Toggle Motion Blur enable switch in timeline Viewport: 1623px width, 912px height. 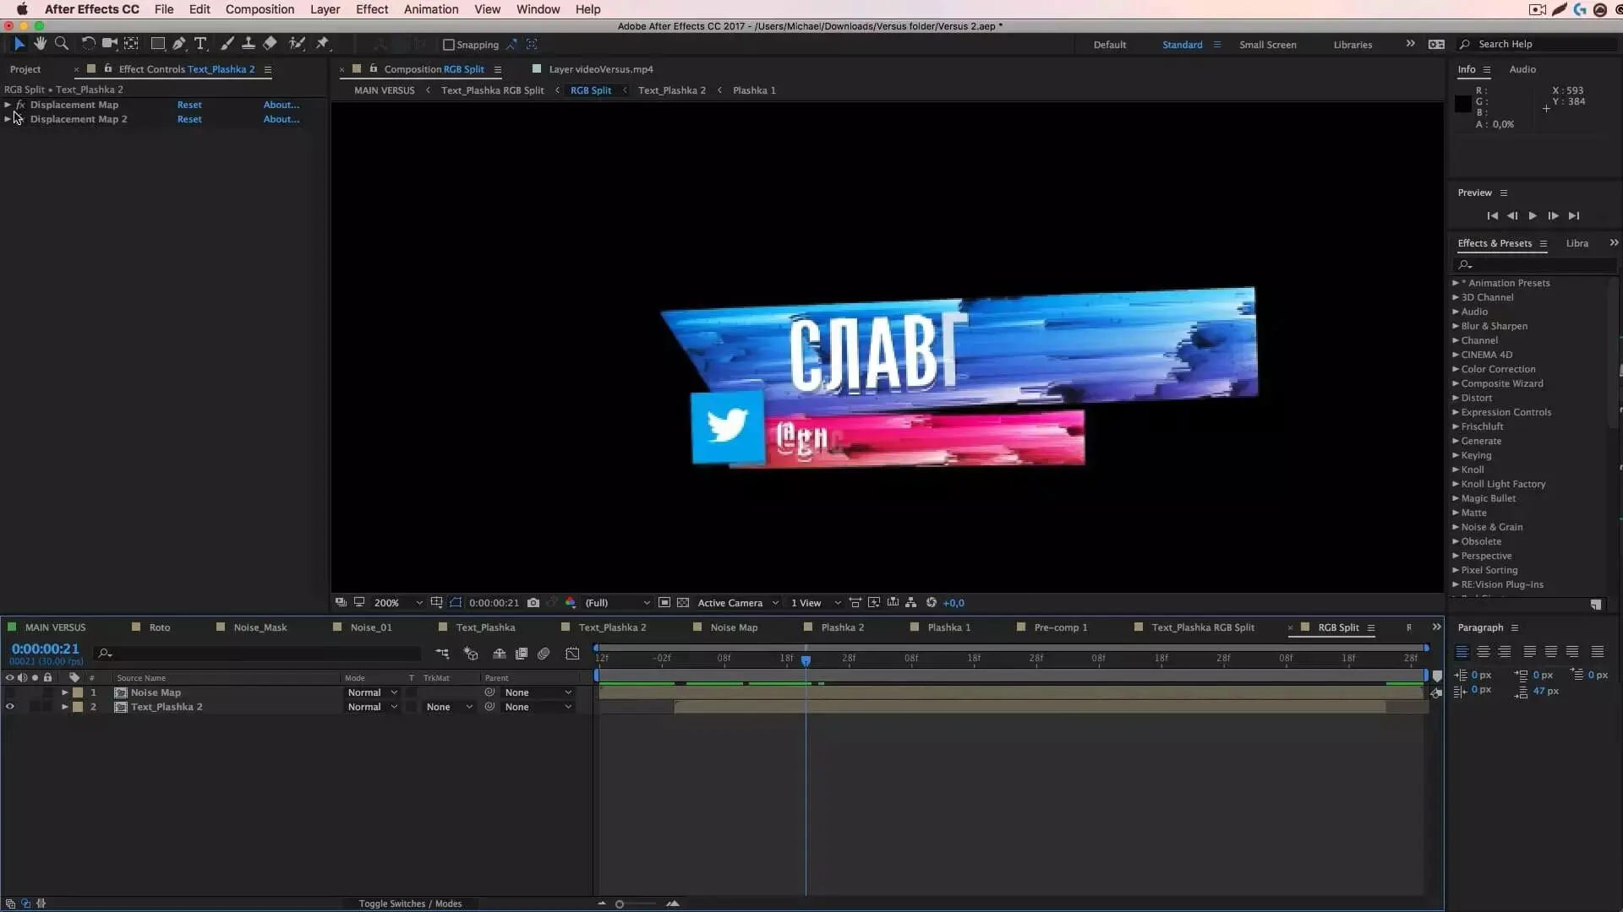pos(544,654)
